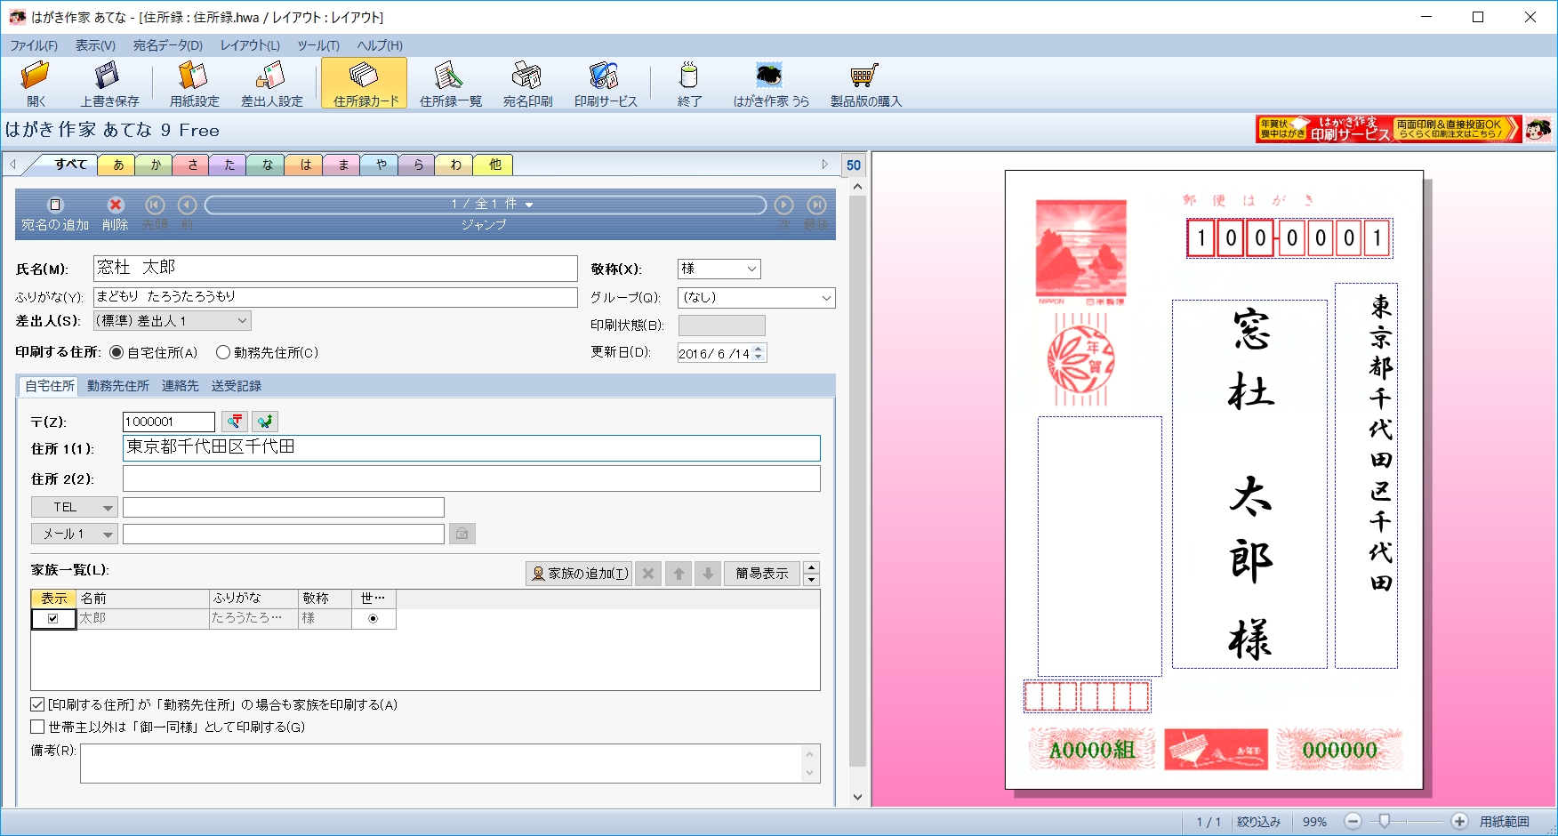
Task: Select the 勤務先住所(C) radio button
Action: (x=223, y=353)
